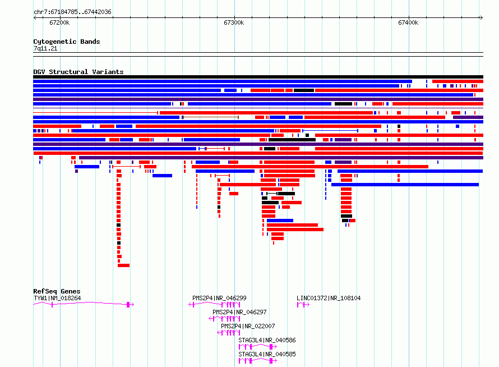Open the STAG3L4|NR_040585 gene label
499x367 pixels.
[267, 354]
